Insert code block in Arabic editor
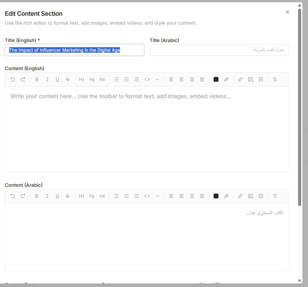This screenshot has height=287, width=308. [147, 196]
